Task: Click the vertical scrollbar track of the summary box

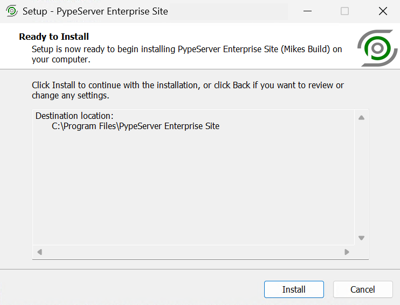Action: tap(362, 178)
